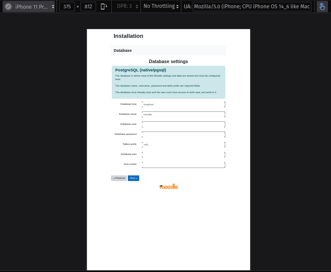This screenshot has height=272, width=331.
Task: Focus the Database port field
Action: click(x=184, y=154)
